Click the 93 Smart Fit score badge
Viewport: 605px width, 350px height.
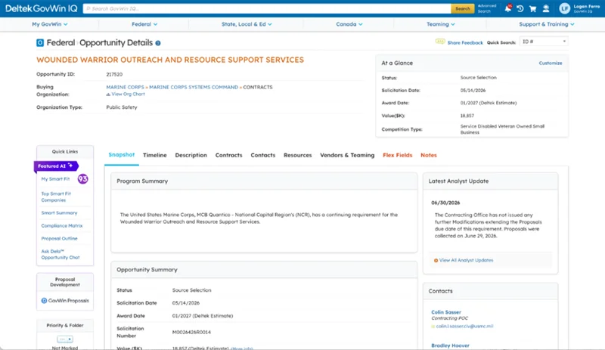click(x=83, y=179)
